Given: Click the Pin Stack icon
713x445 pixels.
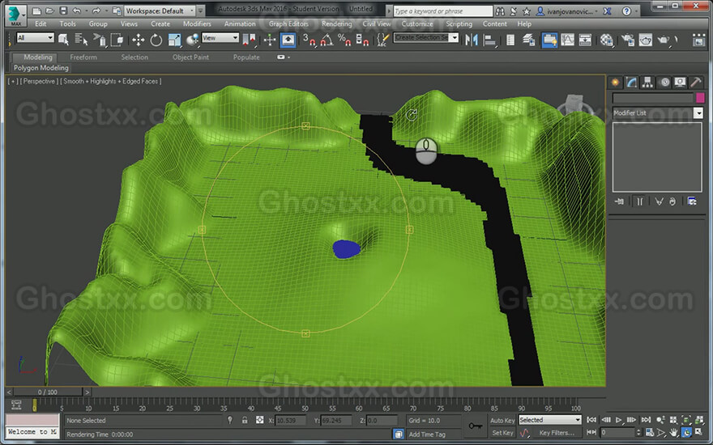Looking at the screenshot, I should [619, 201].
